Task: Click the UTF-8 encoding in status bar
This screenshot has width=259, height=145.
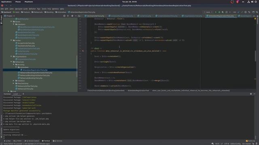Action: (227, 144)
